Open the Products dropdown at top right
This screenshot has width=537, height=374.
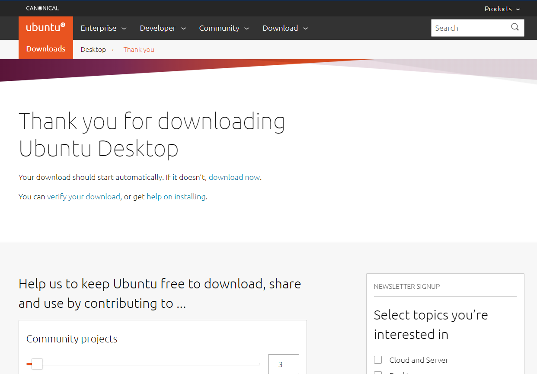pos(502,9)
